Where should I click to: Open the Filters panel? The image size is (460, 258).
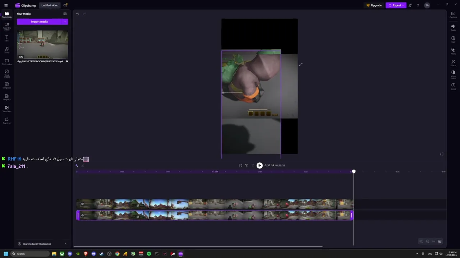click(453, 51)
